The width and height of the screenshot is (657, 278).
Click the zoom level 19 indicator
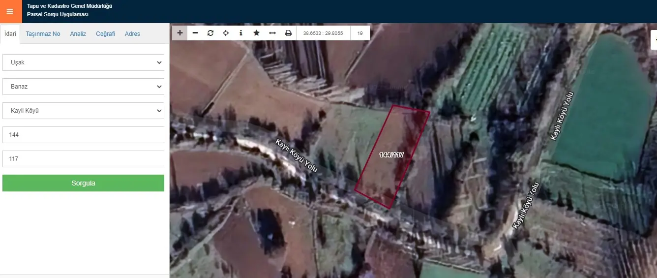pos(360,33)
